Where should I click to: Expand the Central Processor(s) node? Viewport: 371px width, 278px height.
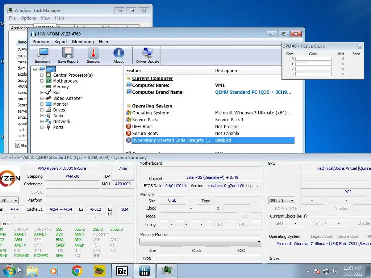(x=42, y=75)
